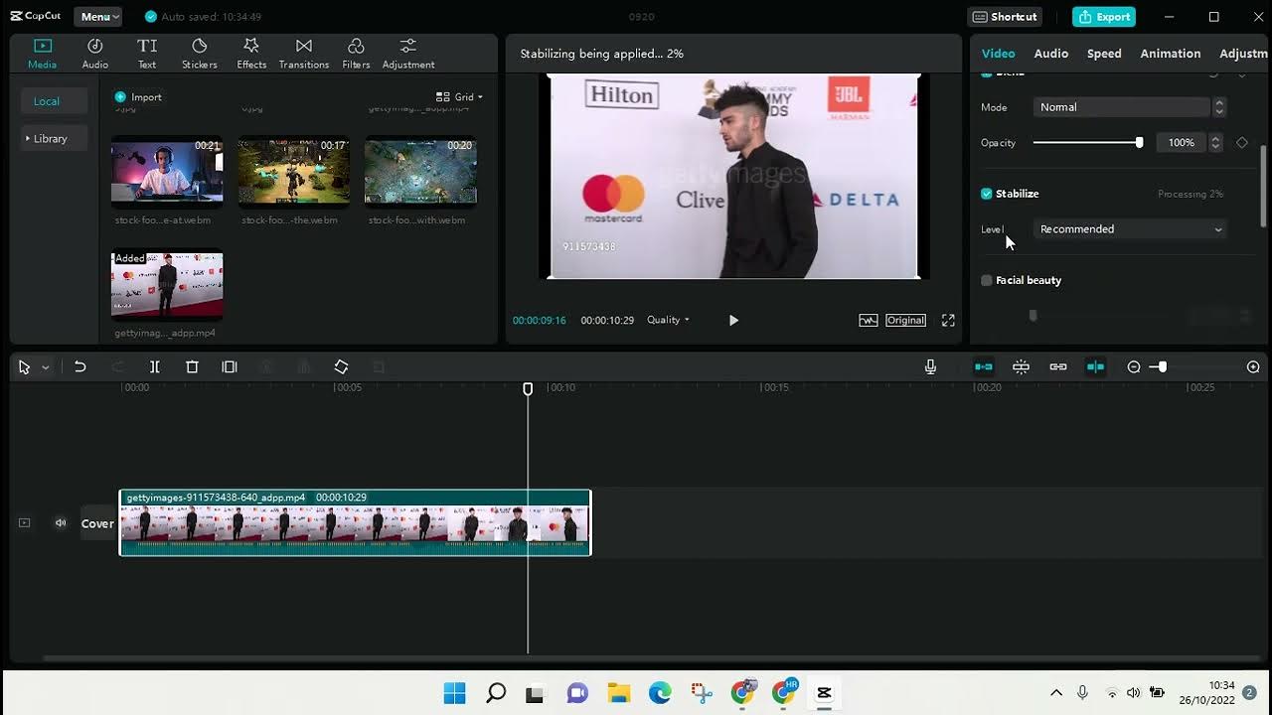1272x715 pixels.
Task: Select the 00:17 game footage thumbnail
Action: coord(293,171)
